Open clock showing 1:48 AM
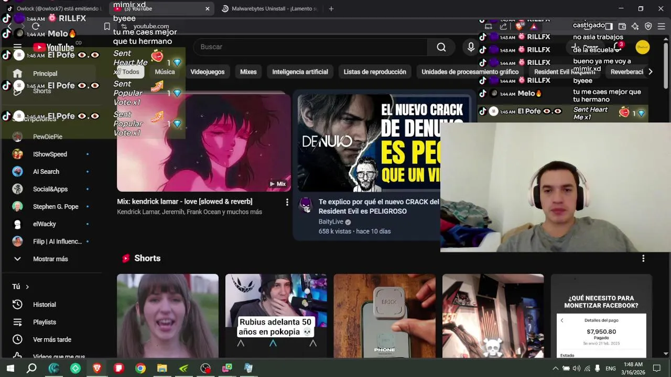 pyautogui.click(x=633, y=368)
